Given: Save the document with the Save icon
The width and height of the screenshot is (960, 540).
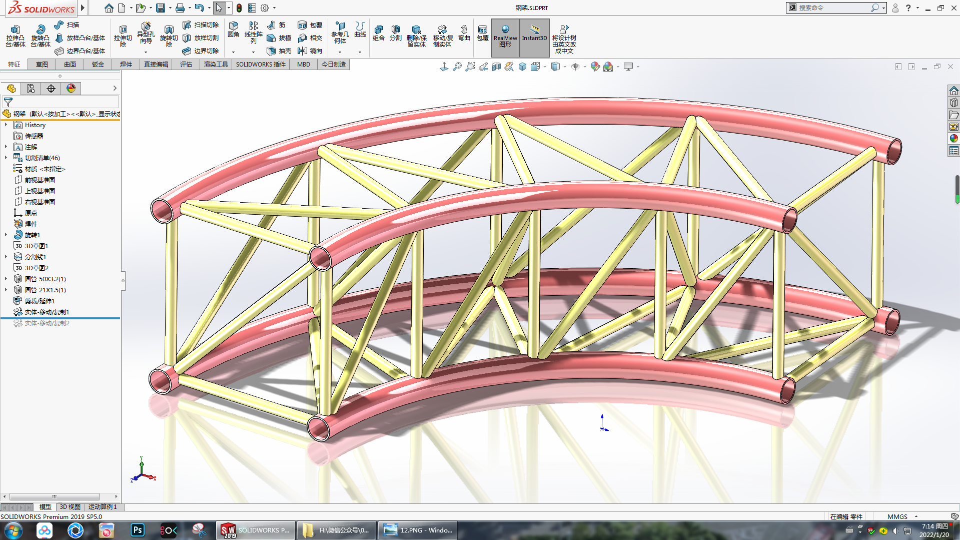Looking at the screenshot, I should (x=161, y=8).
